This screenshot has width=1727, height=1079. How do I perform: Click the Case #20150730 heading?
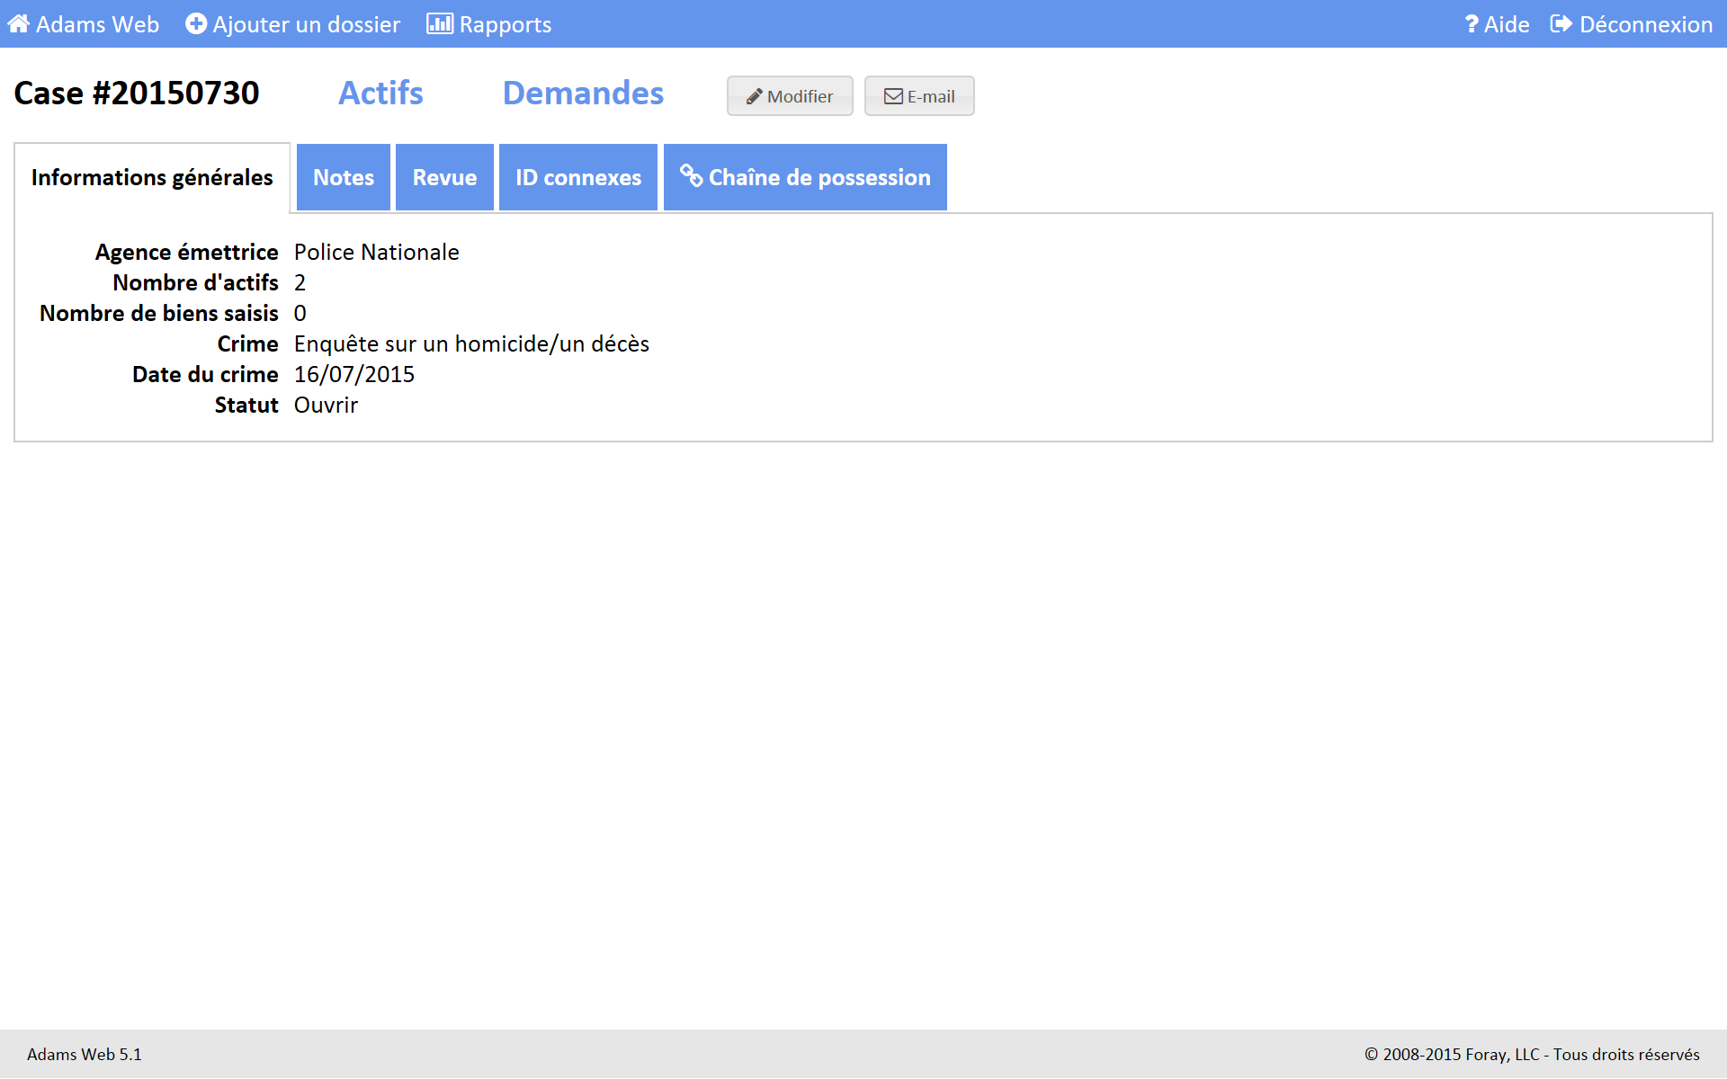(137, 93)
